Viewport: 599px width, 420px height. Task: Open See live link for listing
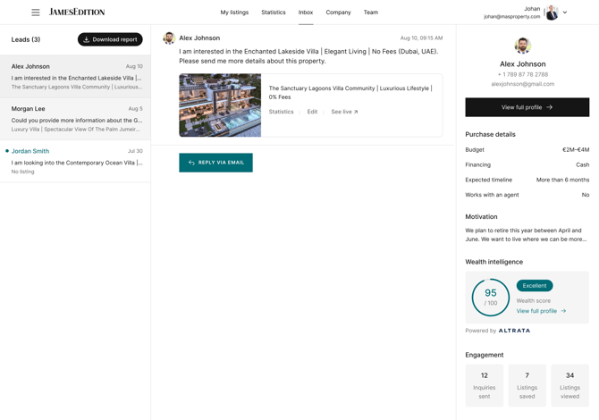tap(344, 112)
